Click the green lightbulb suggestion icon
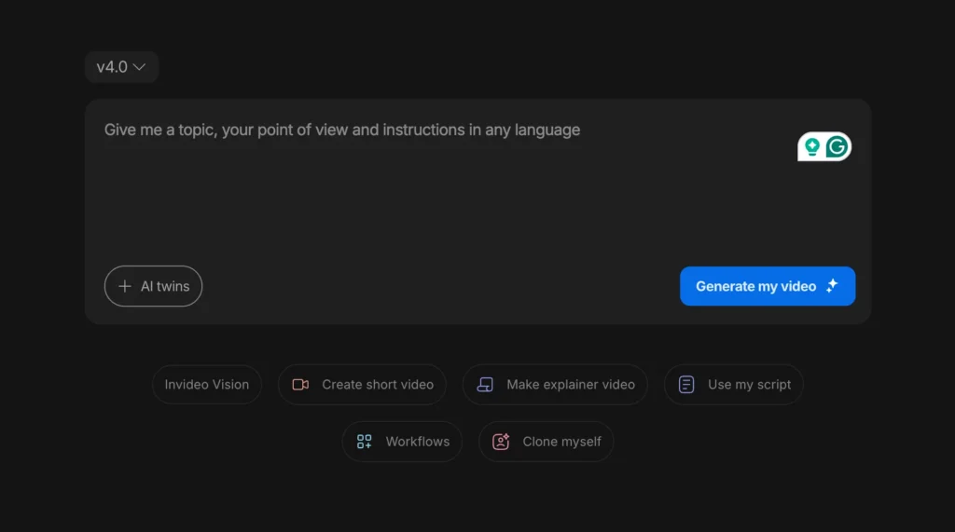 [x=812, y=146]
